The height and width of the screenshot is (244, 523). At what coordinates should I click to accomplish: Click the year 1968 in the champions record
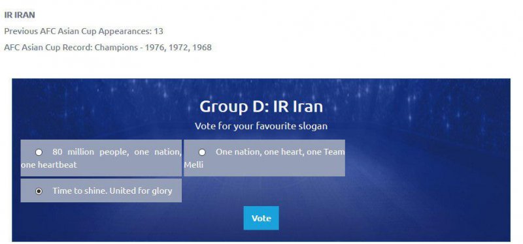202,47
